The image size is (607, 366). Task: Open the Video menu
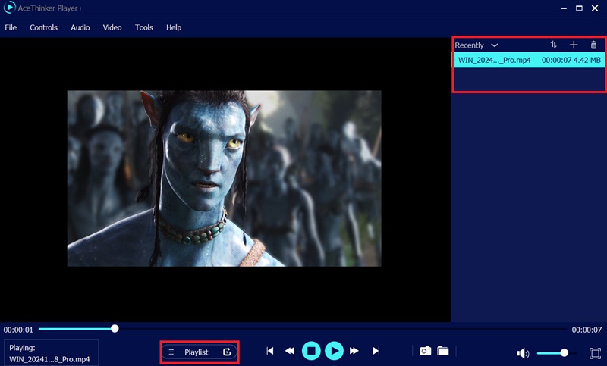click(112, 27)
